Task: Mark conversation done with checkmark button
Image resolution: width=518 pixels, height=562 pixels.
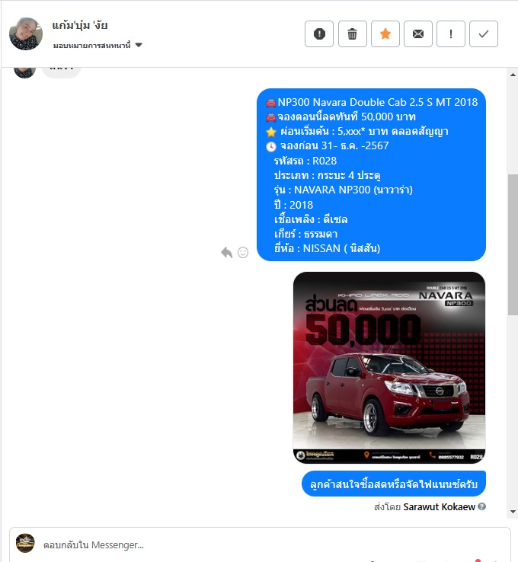Action: (484, 34)
